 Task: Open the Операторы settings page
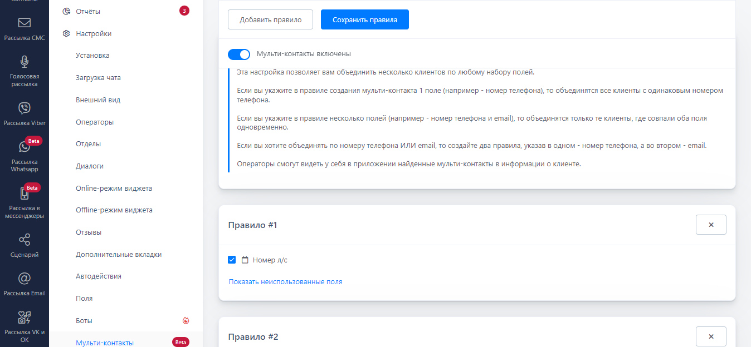(x=95, y=122)
